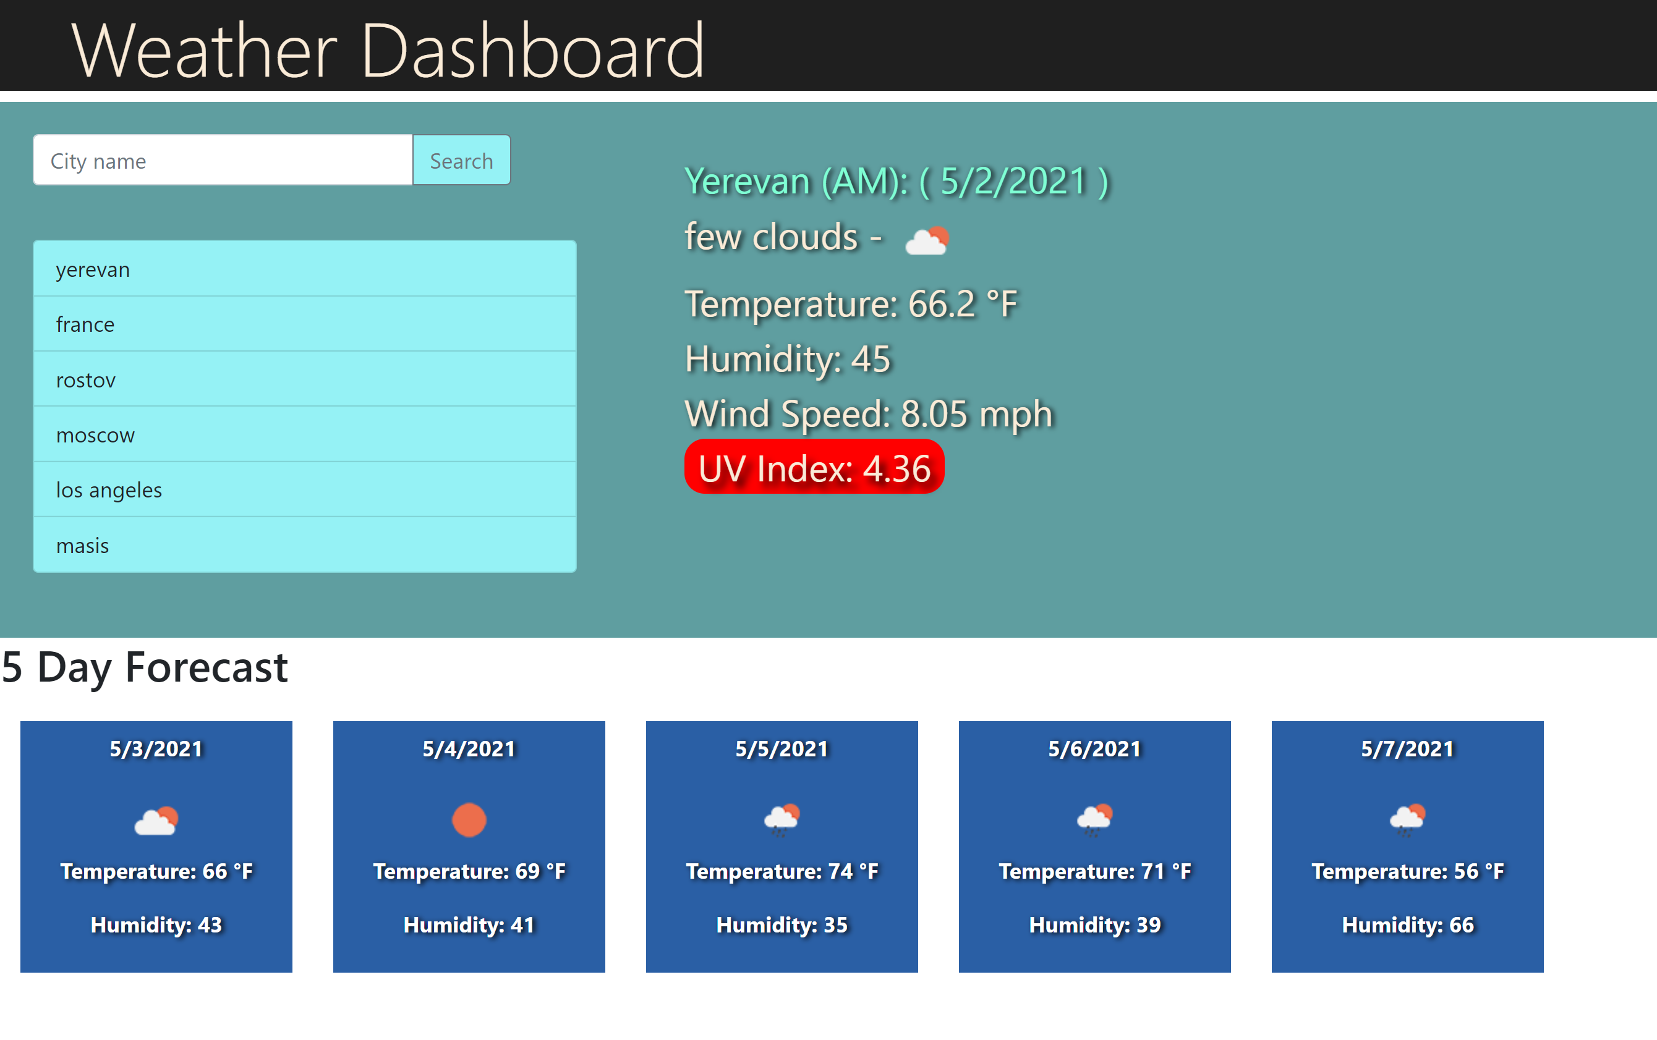This screenshot has width=1657, height=1040.
Task: Click the 5/3/2021 forecast card date
Action: [x=156, y=748]
